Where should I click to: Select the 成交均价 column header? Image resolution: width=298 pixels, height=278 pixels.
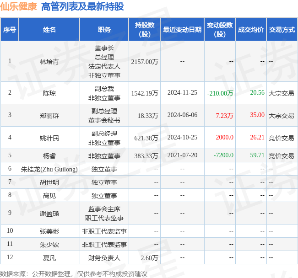(251, 30)
